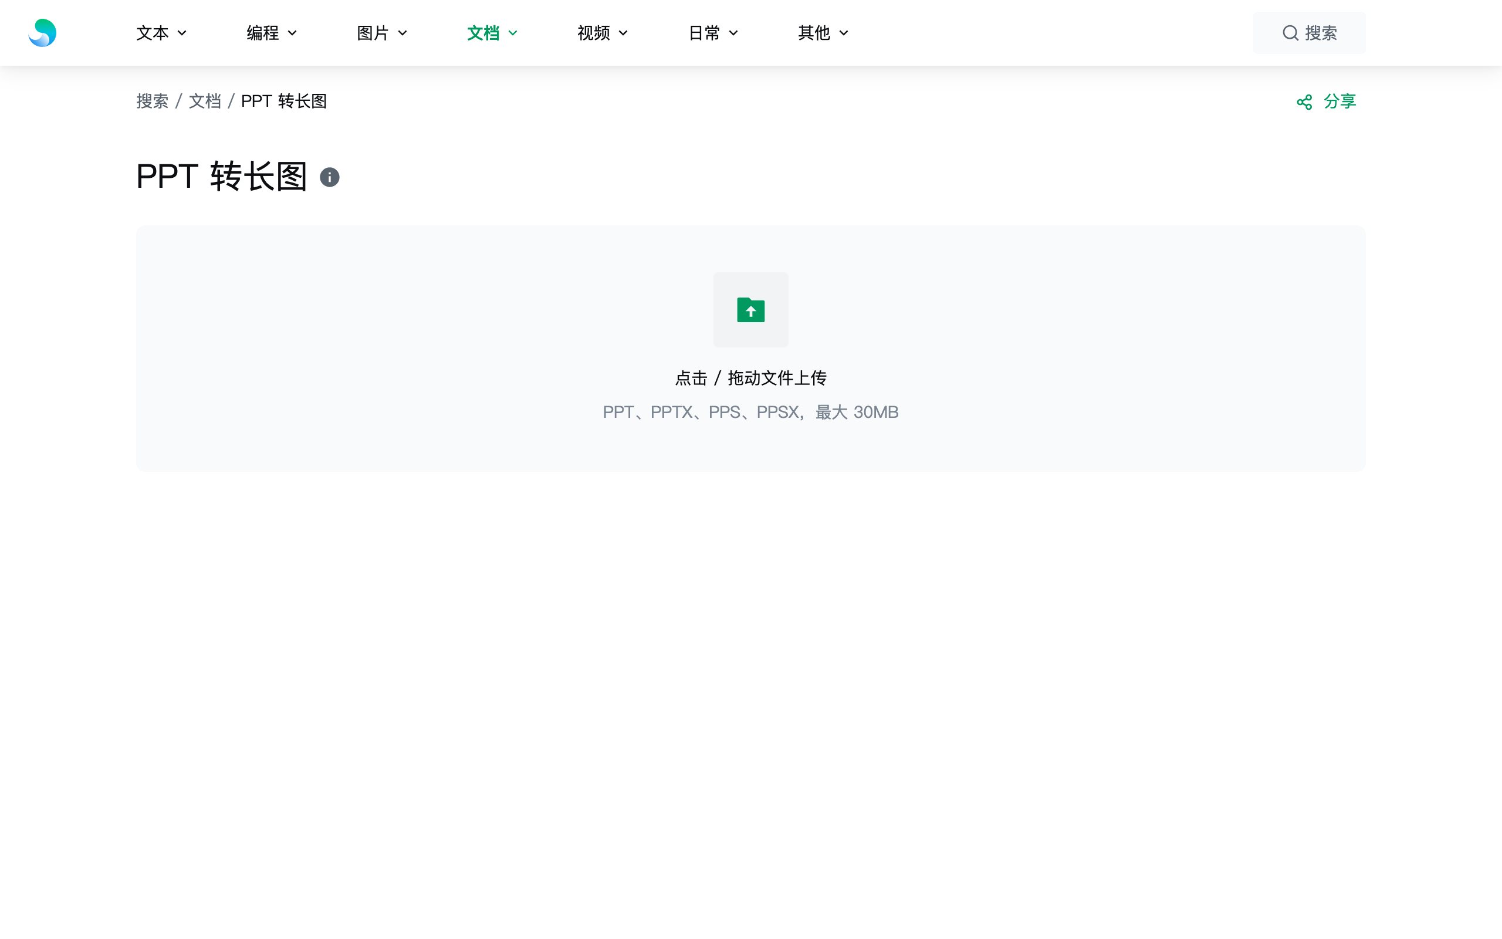This screenshot has width=1502, height=939.
Task: Expand the chevron next to 视频
Action: (623, 33)
